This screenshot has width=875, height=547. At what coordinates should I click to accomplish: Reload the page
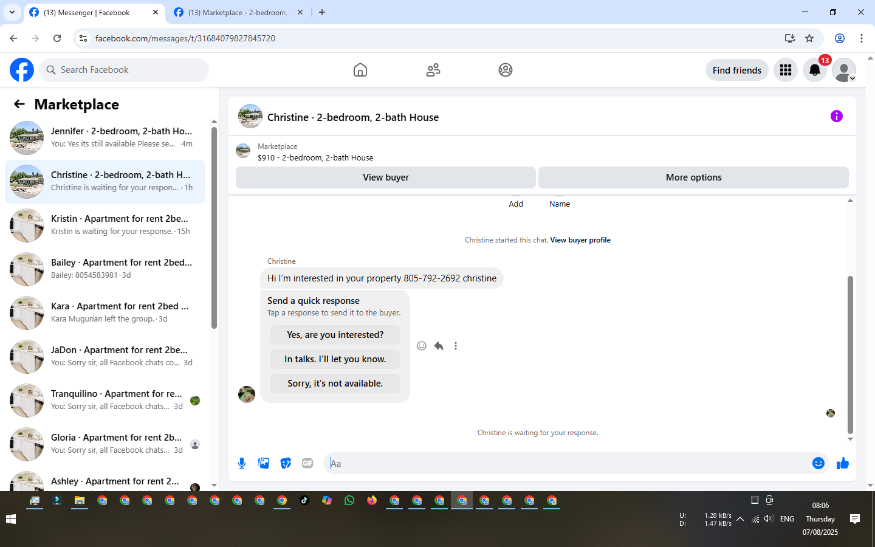pyautogui.click(x=57, y=38)
